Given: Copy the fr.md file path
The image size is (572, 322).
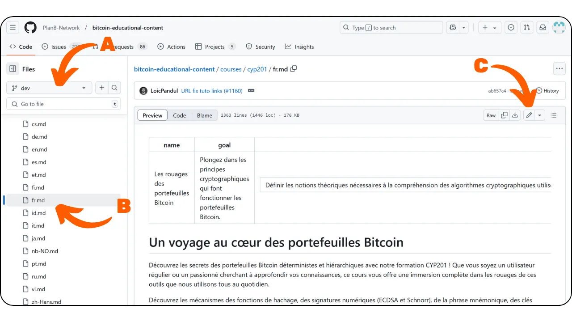Looking at the screenshot, I should [x=294, y=69].
